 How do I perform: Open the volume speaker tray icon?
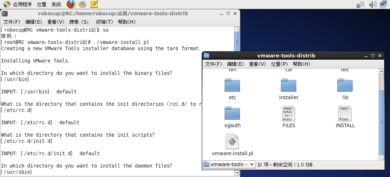(x=373, y=4)
